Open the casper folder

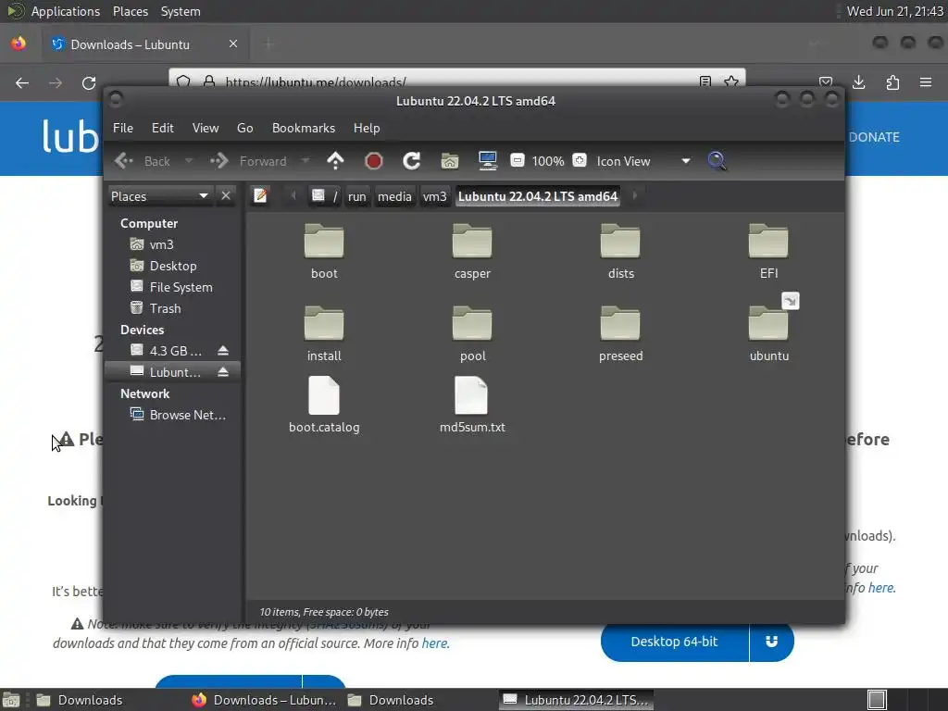[x=472, y=252]
